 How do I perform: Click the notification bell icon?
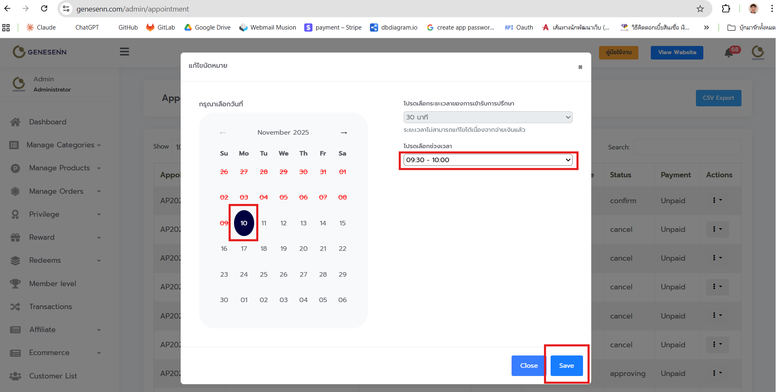[x=729, y=53]
